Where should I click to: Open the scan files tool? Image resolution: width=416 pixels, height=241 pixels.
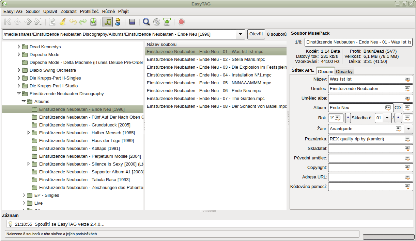[x=52, y=22]
